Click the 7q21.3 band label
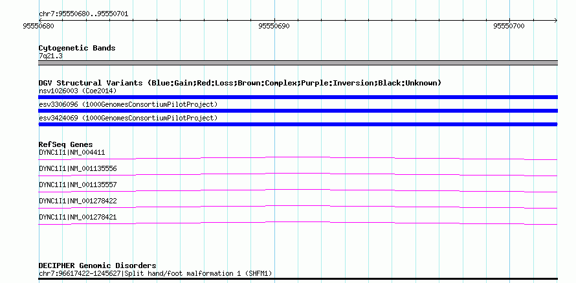 50,56
